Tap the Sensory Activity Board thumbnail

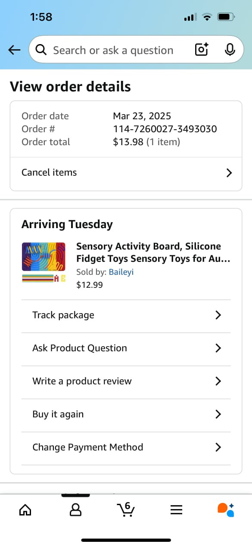point(44,263)
